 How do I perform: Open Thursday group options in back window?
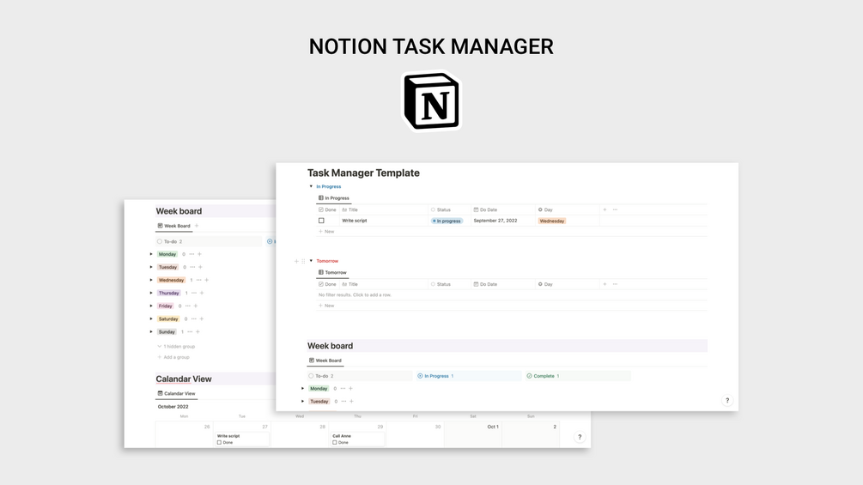[194, 293]
